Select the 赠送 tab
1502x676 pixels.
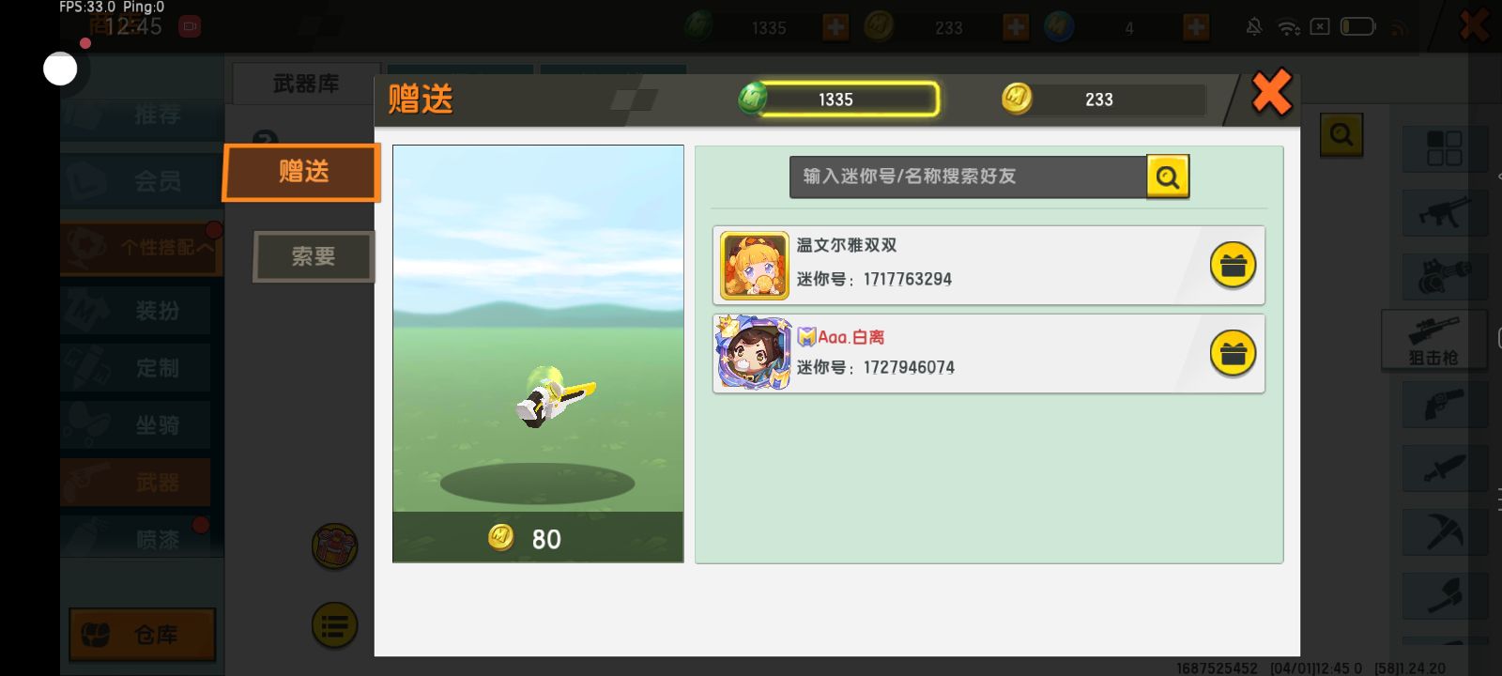[x=301, y=172]
